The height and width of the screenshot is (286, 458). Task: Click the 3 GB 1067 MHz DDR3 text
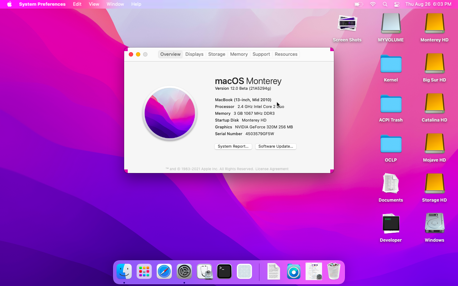[x=254, y=113]
